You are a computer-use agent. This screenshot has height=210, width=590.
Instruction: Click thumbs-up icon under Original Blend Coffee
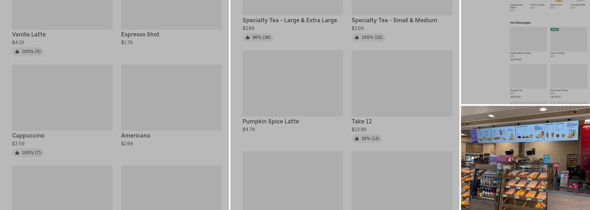(512, 59)
